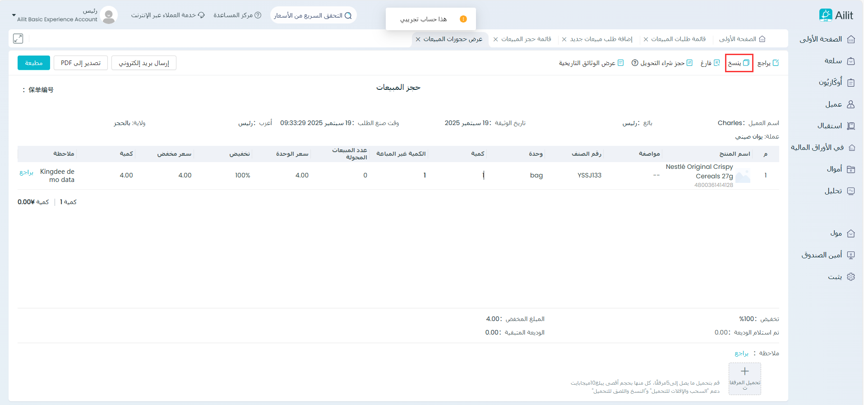Switch to the إضافة طلب مبيعات جديد tab
The height and width of the screenshot is (405, 864).
(x=601, y=39)
